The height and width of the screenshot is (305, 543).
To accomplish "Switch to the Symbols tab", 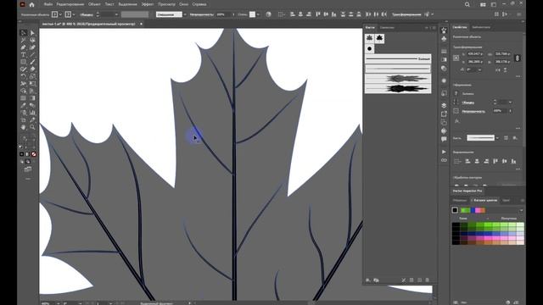I will 387,27.
